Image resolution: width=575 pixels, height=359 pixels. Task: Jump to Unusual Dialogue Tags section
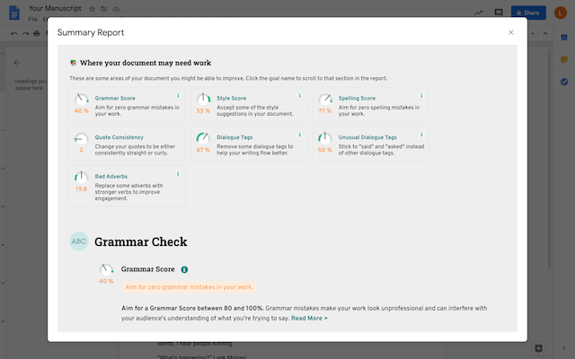click(x=367, y=137)
